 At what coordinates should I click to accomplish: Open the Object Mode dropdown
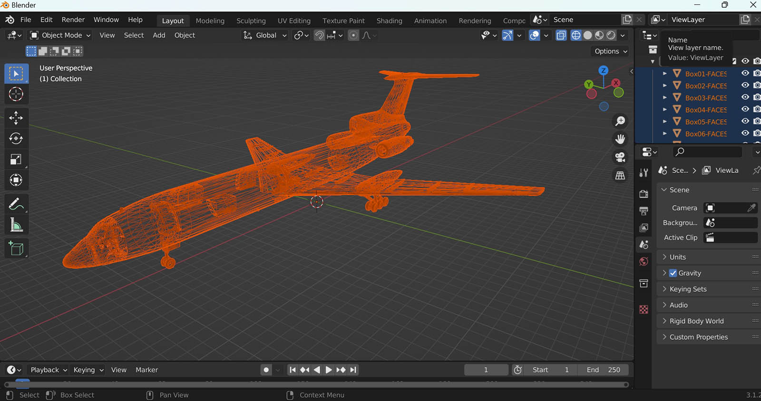(60, 35)
